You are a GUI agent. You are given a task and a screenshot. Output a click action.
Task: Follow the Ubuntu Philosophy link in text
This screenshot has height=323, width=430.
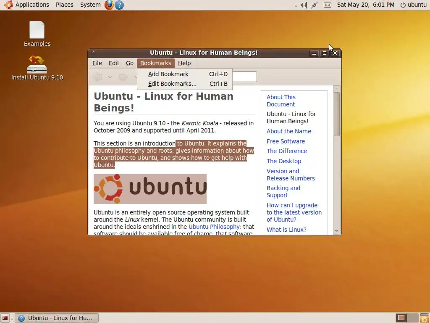(x=214, y=227)
